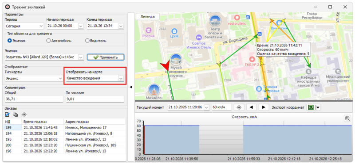Select order row with ID 195
The width and height of the screenshot is (355, 164).
pos(64,139)
